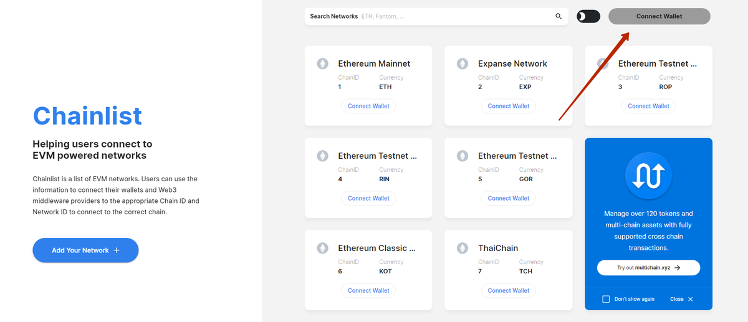Click the top Connect Wallet button
Image resolution: width=748 pixels, height=322 pixels.
(659, 17)
